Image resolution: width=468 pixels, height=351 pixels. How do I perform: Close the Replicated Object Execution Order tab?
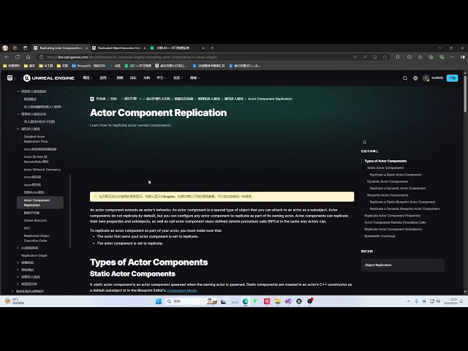click(x=145, y=48)
